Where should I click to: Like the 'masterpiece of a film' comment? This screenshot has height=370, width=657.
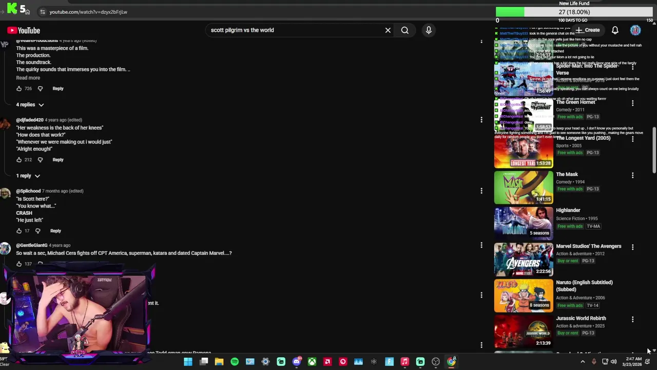[x=19, y=88]
